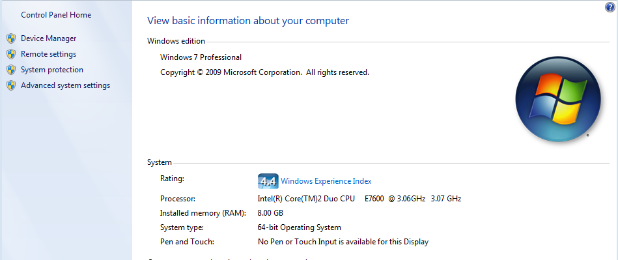Screen dimensions: 618x260
Task: Click the Windows 7 Professional edition text
Action: tap(201, 57)
